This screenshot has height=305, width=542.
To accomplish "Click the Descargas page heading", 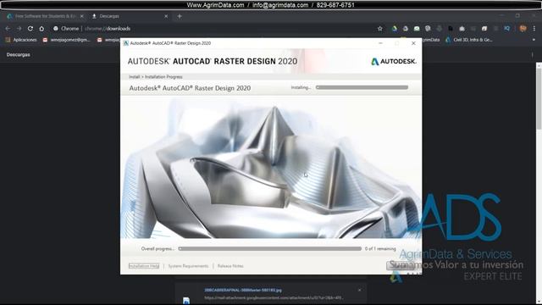I will pos(19,54).
